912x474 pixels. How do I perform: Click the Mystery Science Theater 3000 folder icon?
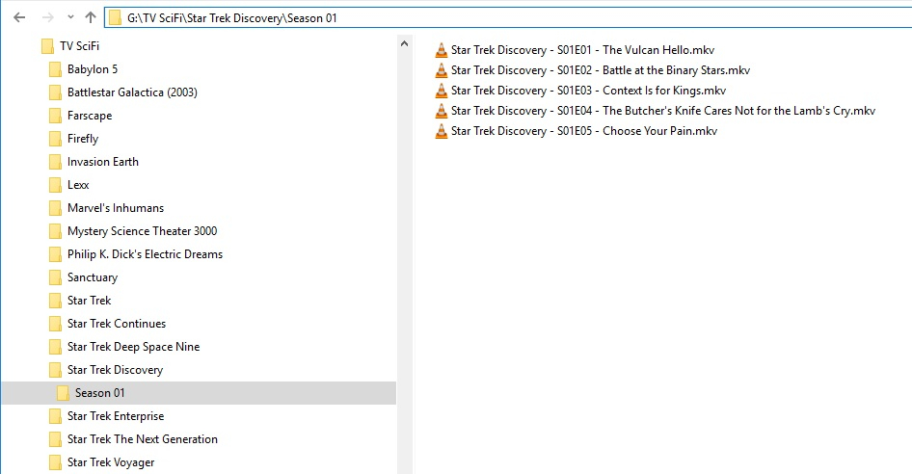point(55,231)
